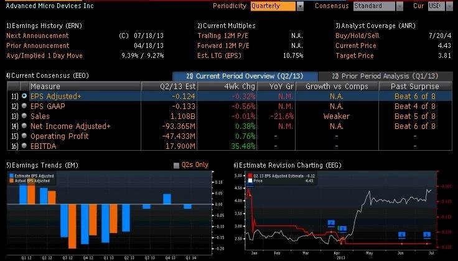Open the Periodicity dropdown arrow

tap(300, 6)
